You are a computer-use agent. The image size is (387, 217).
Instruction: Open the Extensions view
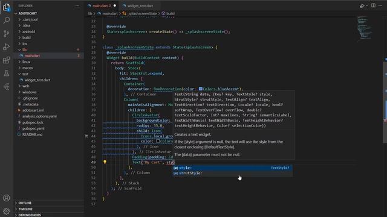coord(7,60)
